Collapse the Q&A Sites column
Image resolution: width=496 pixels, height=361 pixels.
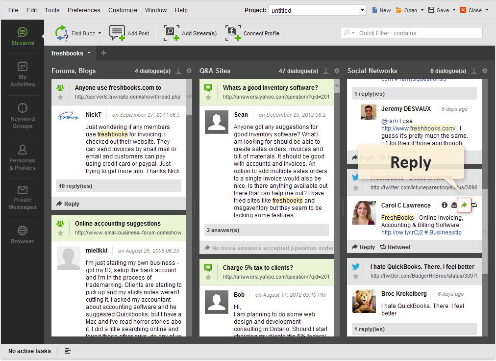(326, 71)
